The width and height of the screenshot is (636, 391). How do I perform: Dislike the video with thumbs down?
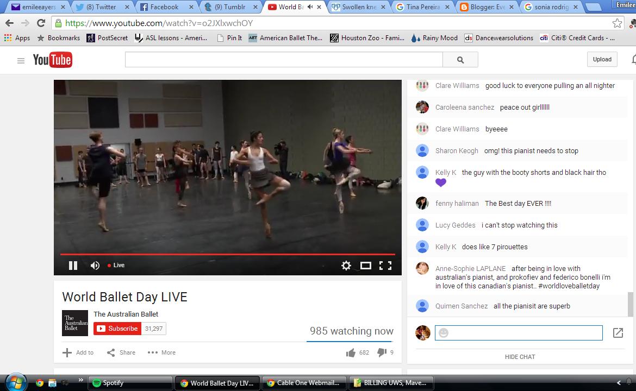tap(382, 352)
